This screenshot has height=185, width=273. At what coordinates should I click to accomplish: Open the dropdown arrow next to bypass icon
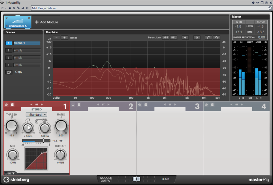pyautogui.click(x=6, y=8)
